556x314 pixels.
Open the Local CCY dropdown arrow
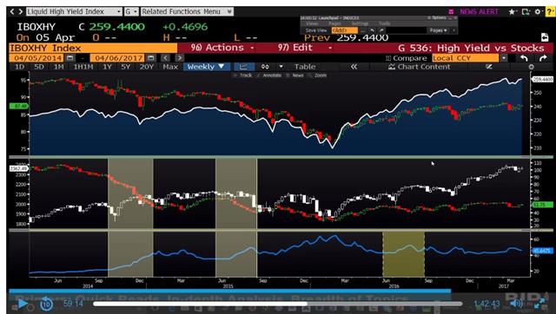[504, 58]
